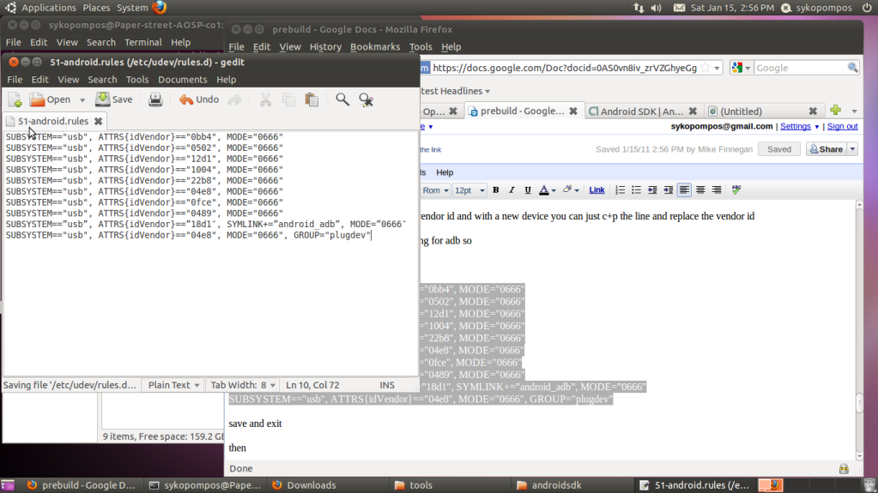Viewport: 878px width, 493px height.
Task: Open the Google Docs Help menu
Action: point(445,172)
